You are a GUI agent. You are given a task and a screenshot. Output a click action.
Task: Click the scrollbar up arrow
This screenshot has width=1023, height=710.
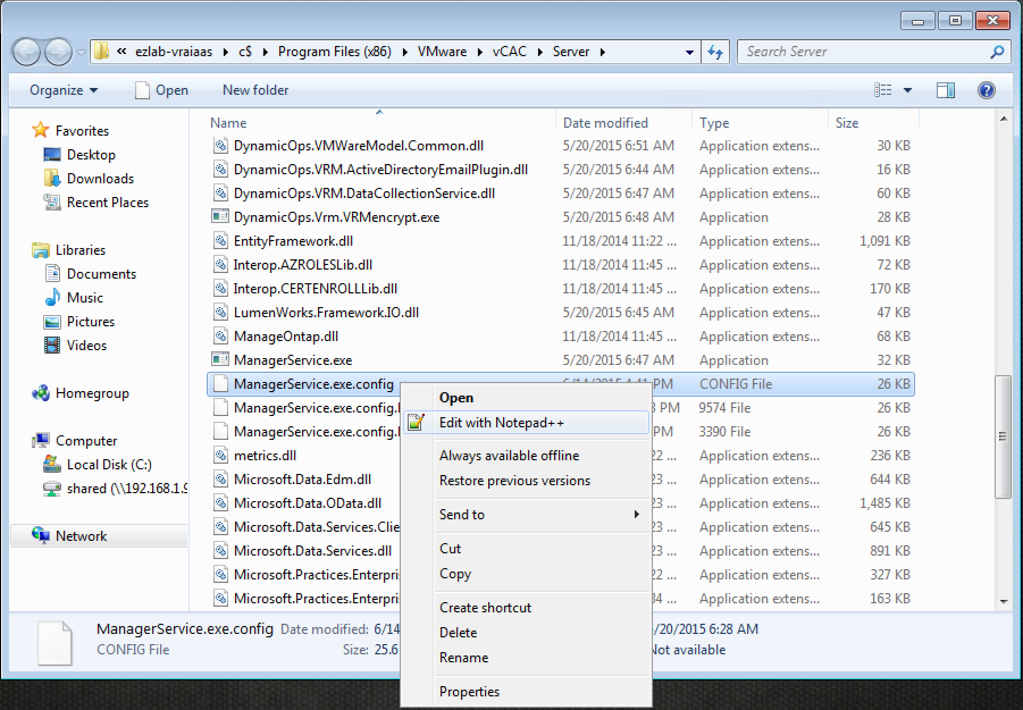pyautogui.click(x=1003, y=119)
